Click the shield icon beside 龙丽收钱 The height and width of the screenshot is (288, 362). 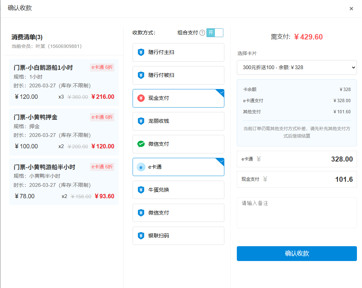tap(141, 121)
